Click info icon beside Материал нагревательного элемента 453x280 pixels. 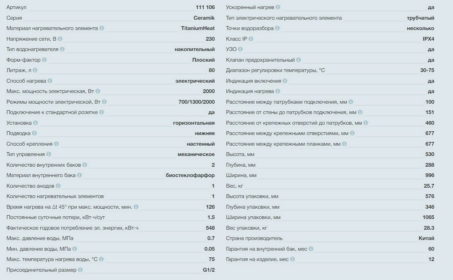point(102,28)
